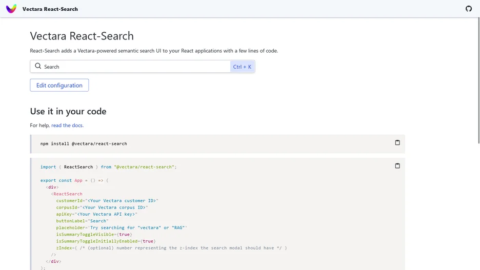Screen dimensions: 480x270
Task: Click the Use it in your code heading
Action: (x=68, y=111)
